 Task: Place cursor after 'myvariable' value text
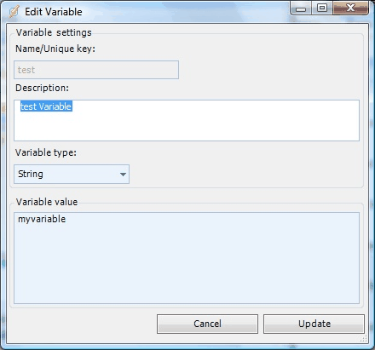point(66,219)
